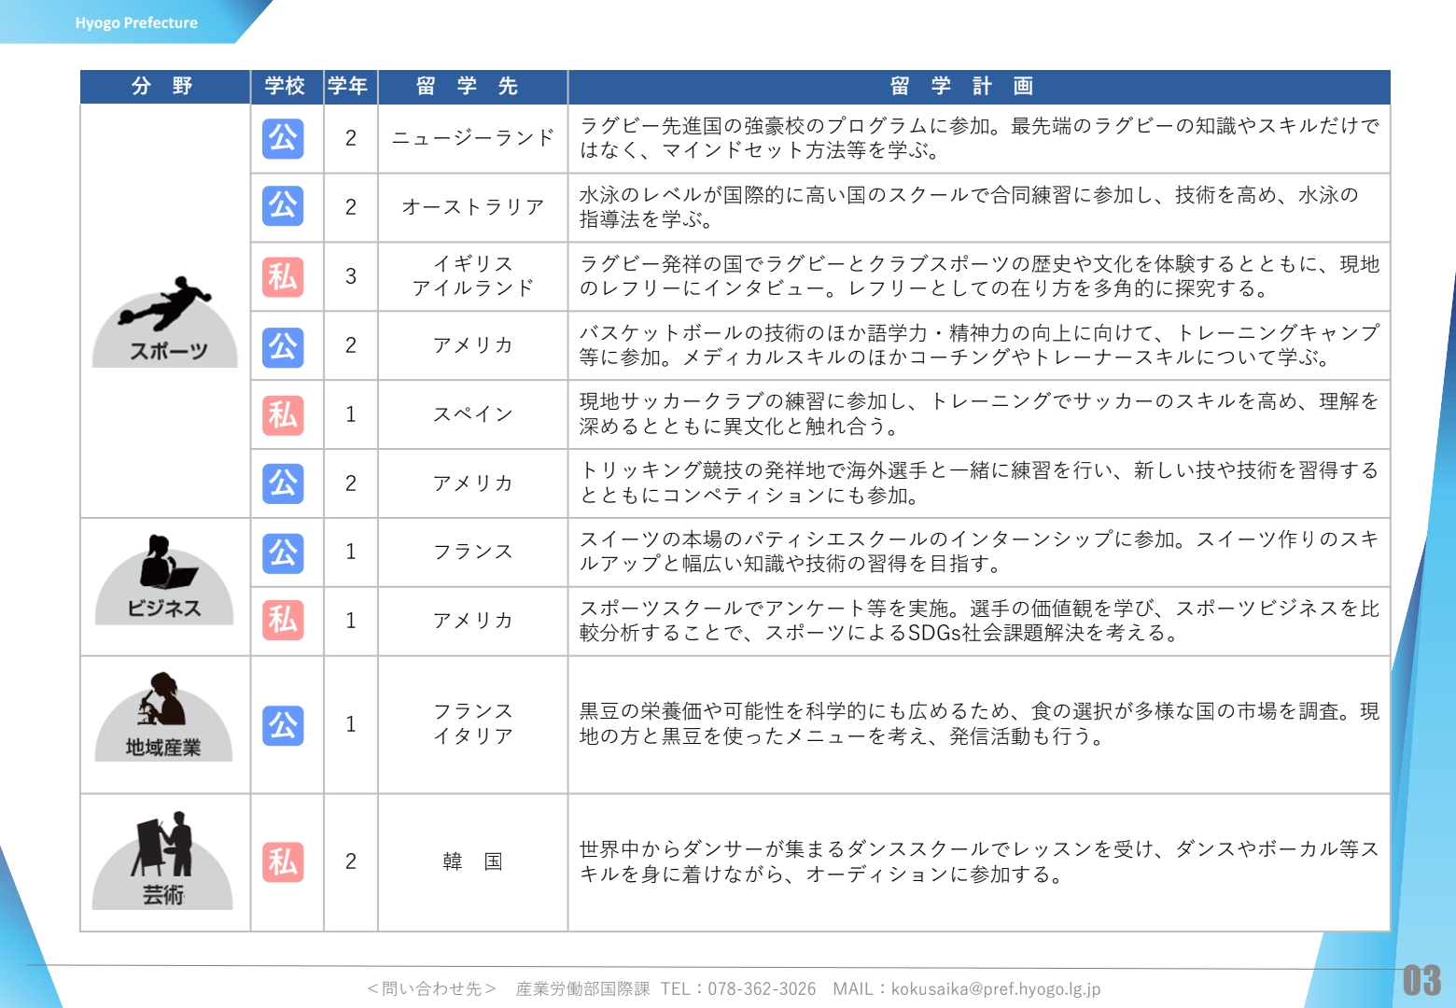Click the 産業労働部国際課 footer text

point(583,988)
